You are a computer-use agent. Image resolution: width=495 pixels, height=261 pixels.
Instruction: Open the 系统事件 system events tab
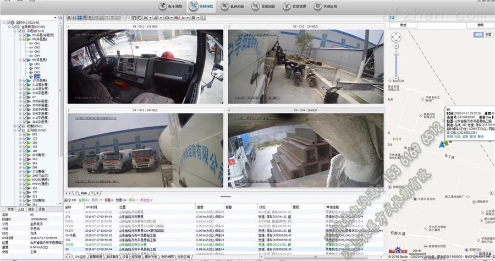[112, 257]
